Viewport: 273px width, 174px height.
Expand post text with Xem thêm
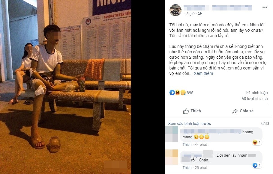[x=203, y=73]
